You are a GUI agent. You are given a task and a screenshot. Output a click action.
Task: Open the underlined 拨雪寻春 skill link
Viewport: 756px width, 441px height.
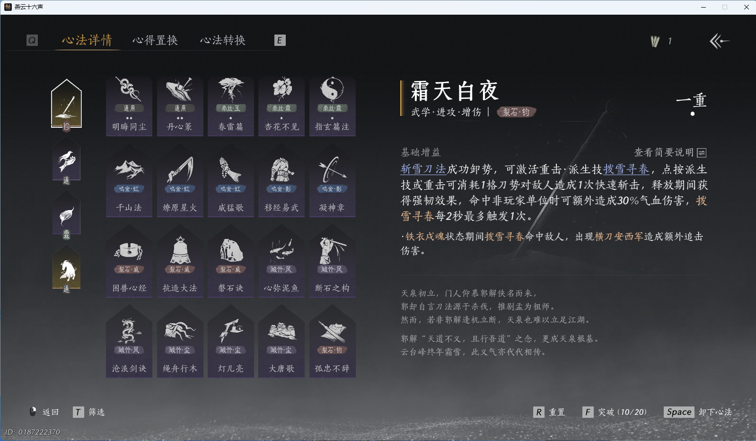point(626,169)
